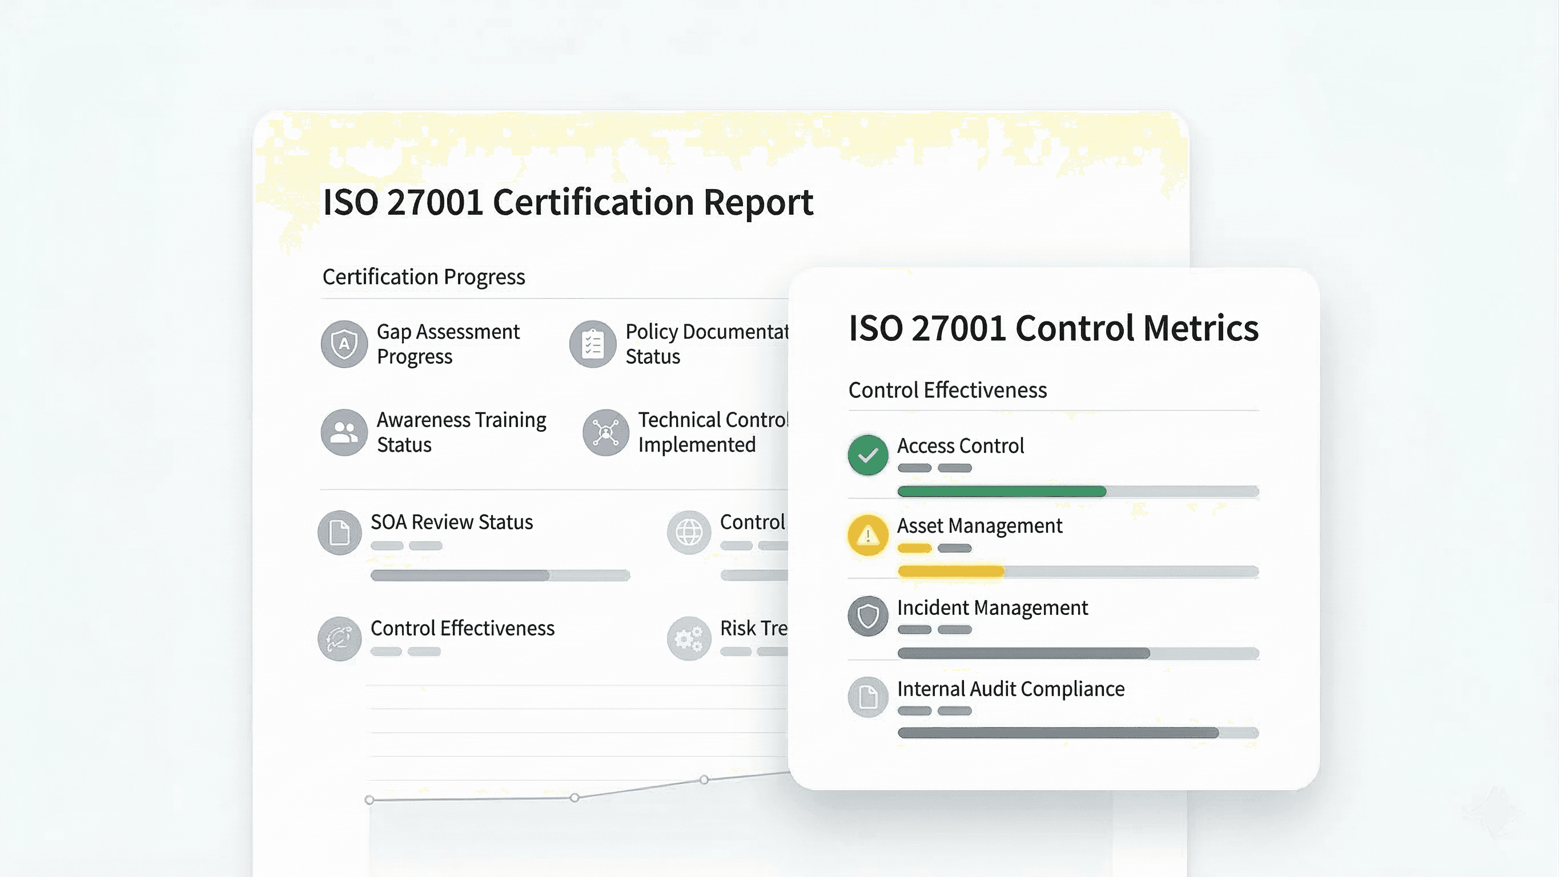Open the Incident Management label
Viewport: 1559px width, 877px height.
pyautogui.click(x=992, y=607)
